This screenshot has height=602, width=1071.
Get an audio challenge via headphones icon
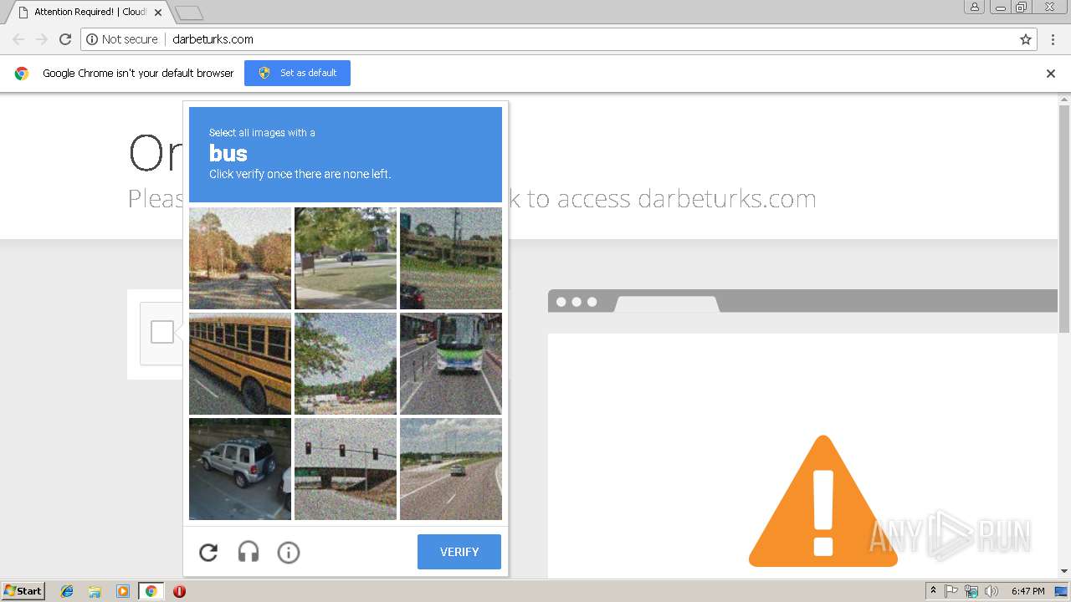tap(249, 552)
